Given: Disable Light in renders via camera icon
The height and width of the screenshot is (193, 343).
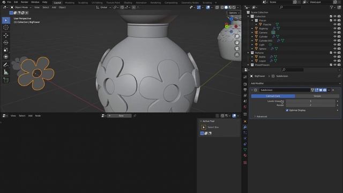Looking at the screenshot, I should (339, 44).
